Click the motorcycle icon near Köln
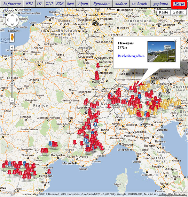188x197 pixels. pos(95,23)
